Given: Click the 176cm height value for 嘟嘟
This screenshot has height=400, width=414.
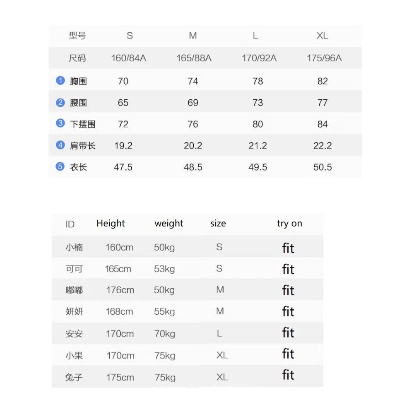Looking at the screenshot, I should coord(120,290).
